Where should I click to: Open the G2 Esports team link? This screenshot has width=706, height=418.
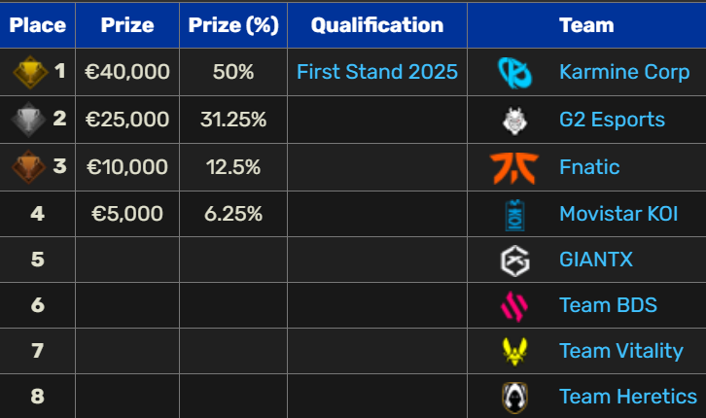[x=612, y=120]
